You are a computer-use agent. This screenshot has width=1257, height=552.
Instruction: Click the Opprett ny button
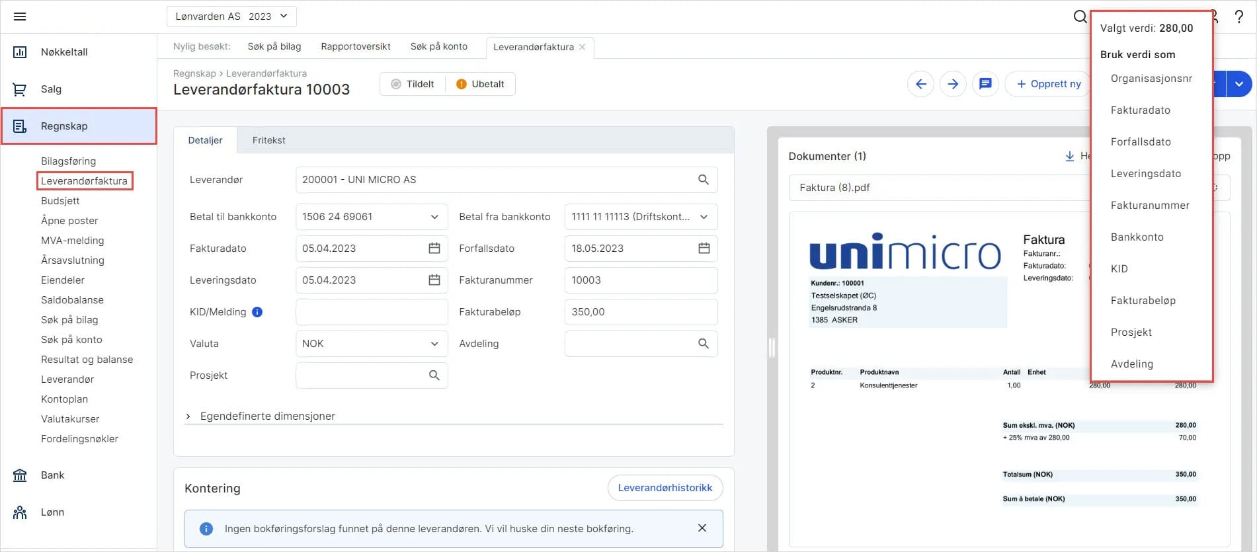[1048, 84]
